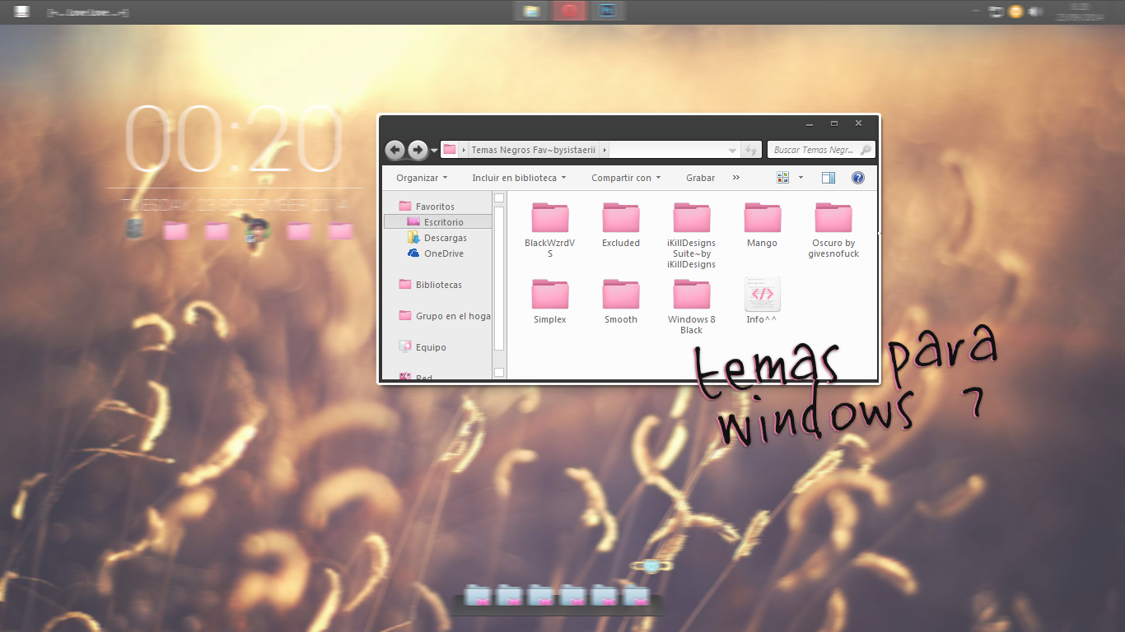Viewport: 1125px width, 632px height.
Task: Select the iKillDesigns Suite~by iKillDesigns folder
Action: (692, 235)
